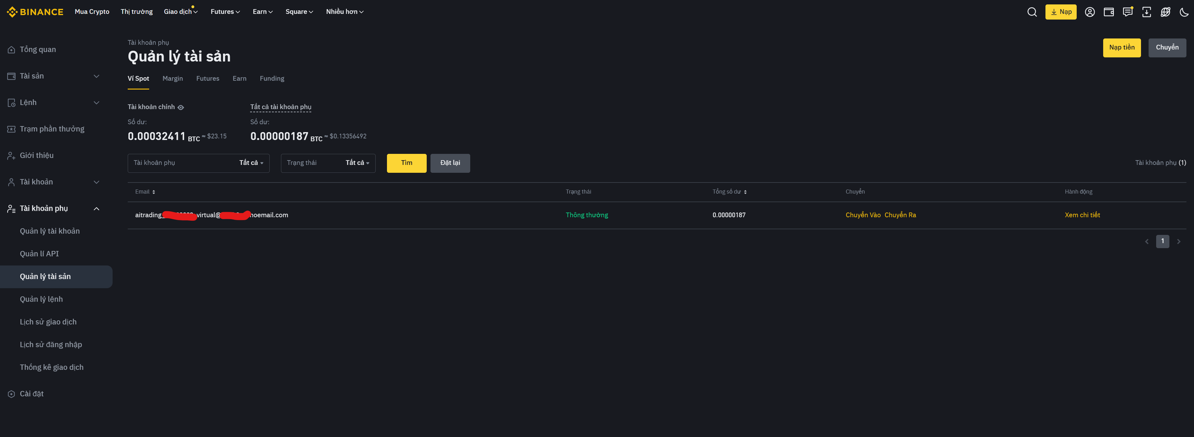Click the Cài đặt settings sidebar icon
This screenshot has width=1194, height=437.
pyautogui.click(x=12, y=394)
